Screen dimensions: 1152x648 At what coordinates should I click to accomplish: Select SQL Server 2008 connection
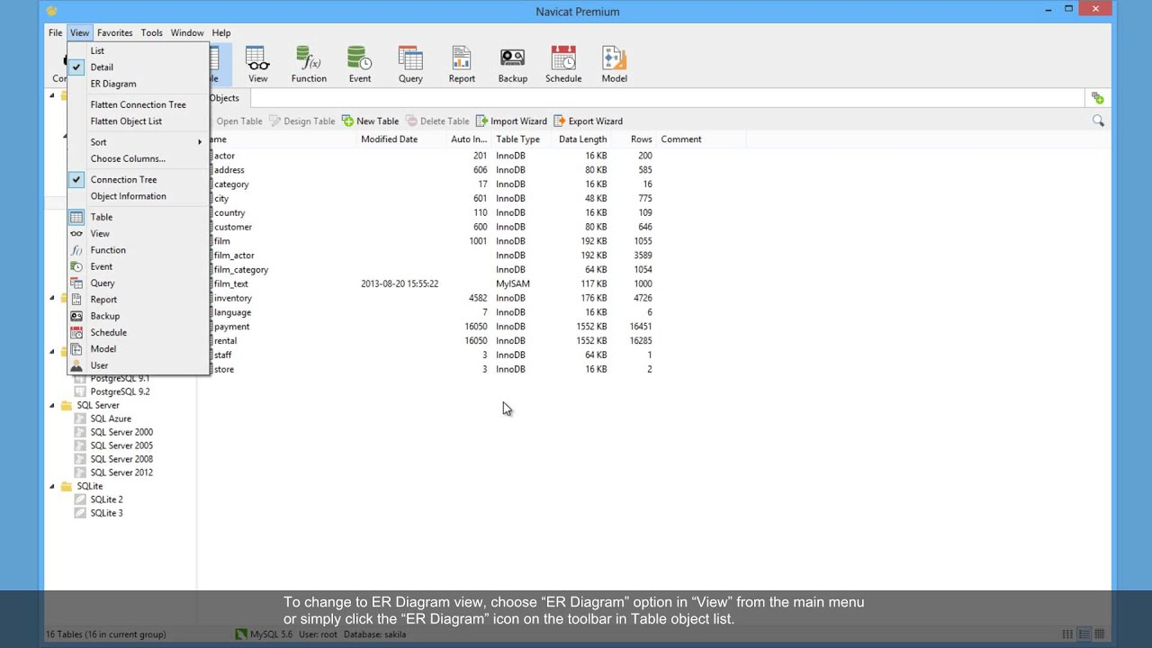coord(121,459)
